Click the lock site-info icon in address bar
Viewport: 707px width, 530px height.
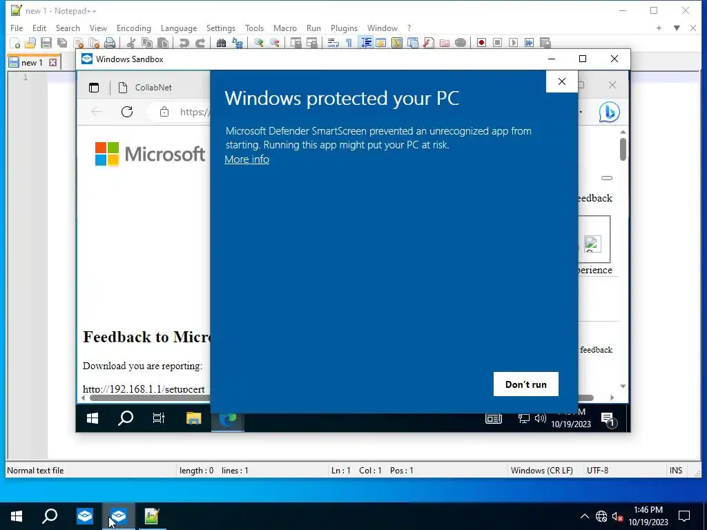point(164,112)
